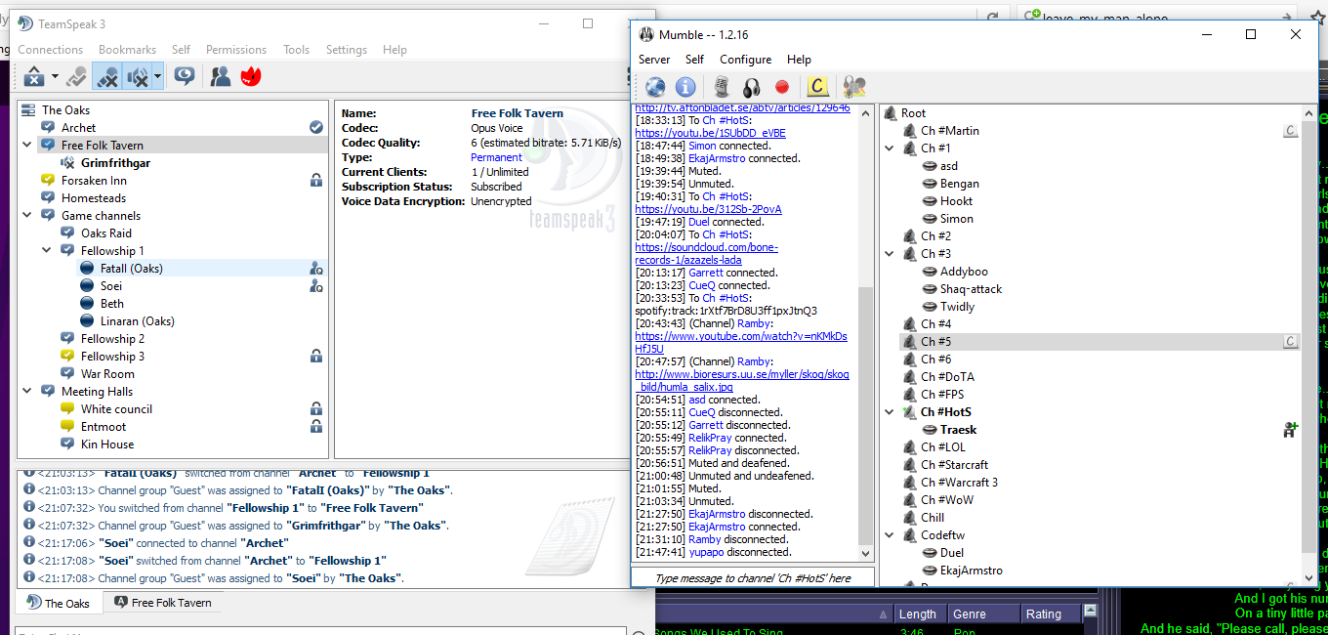Click comment icon on Ch #Martin row
The width and height of the screenshot is (1328, 635).
pyautogui.click(x=1290, y=131)
